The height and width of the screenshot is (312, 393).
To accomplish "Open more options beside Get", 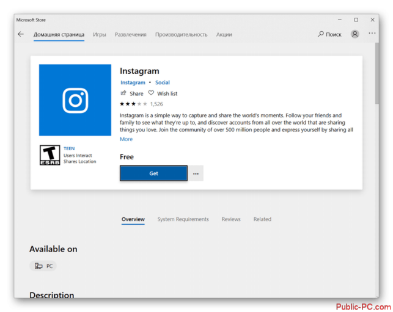I will [196, 173].
